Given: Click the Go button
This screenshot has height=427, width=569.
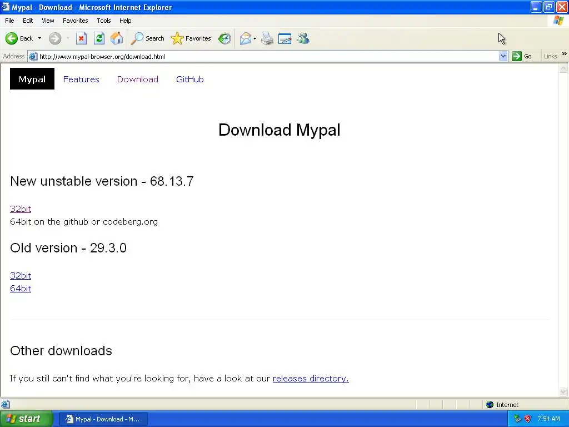Looking at the screenshot, I should [x=522, y=56].
